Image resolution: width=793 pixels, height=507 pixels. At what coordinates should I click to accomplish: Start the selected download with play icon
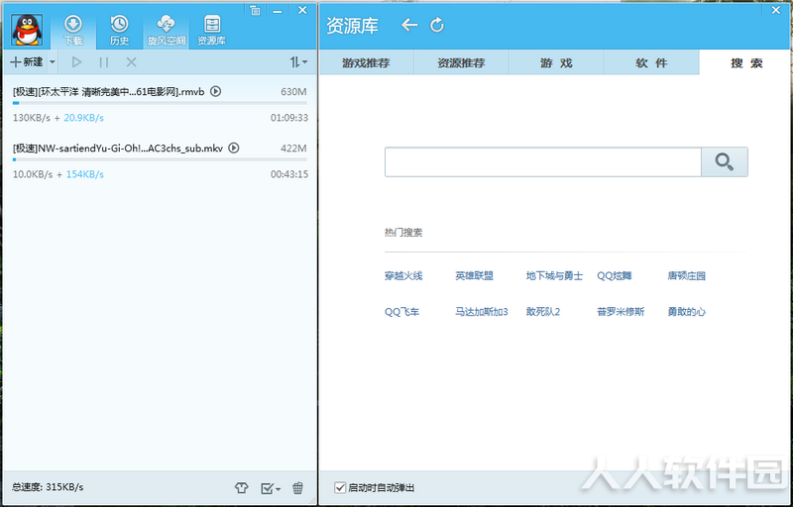77,62
